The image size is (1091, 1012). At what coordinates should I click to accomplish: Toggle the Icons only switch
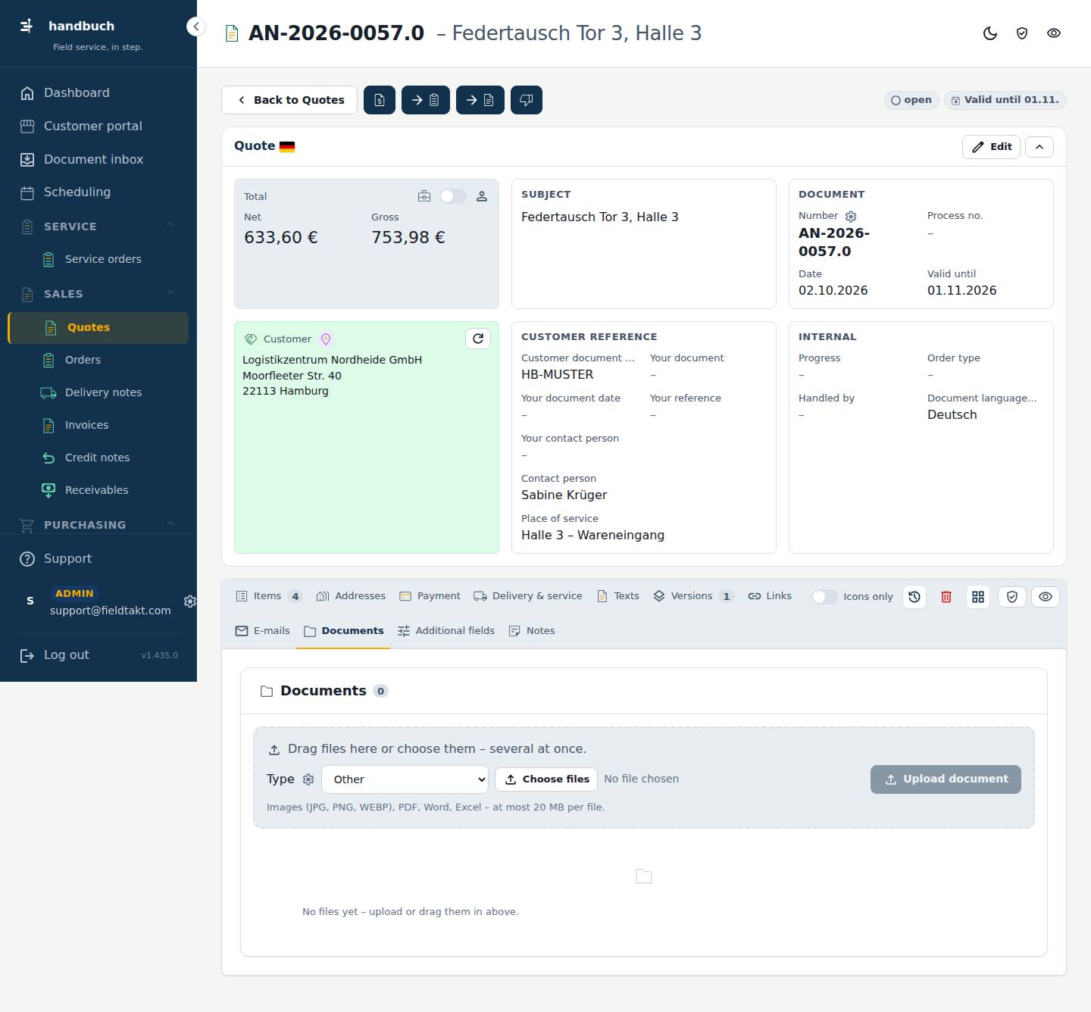(824, 597)
